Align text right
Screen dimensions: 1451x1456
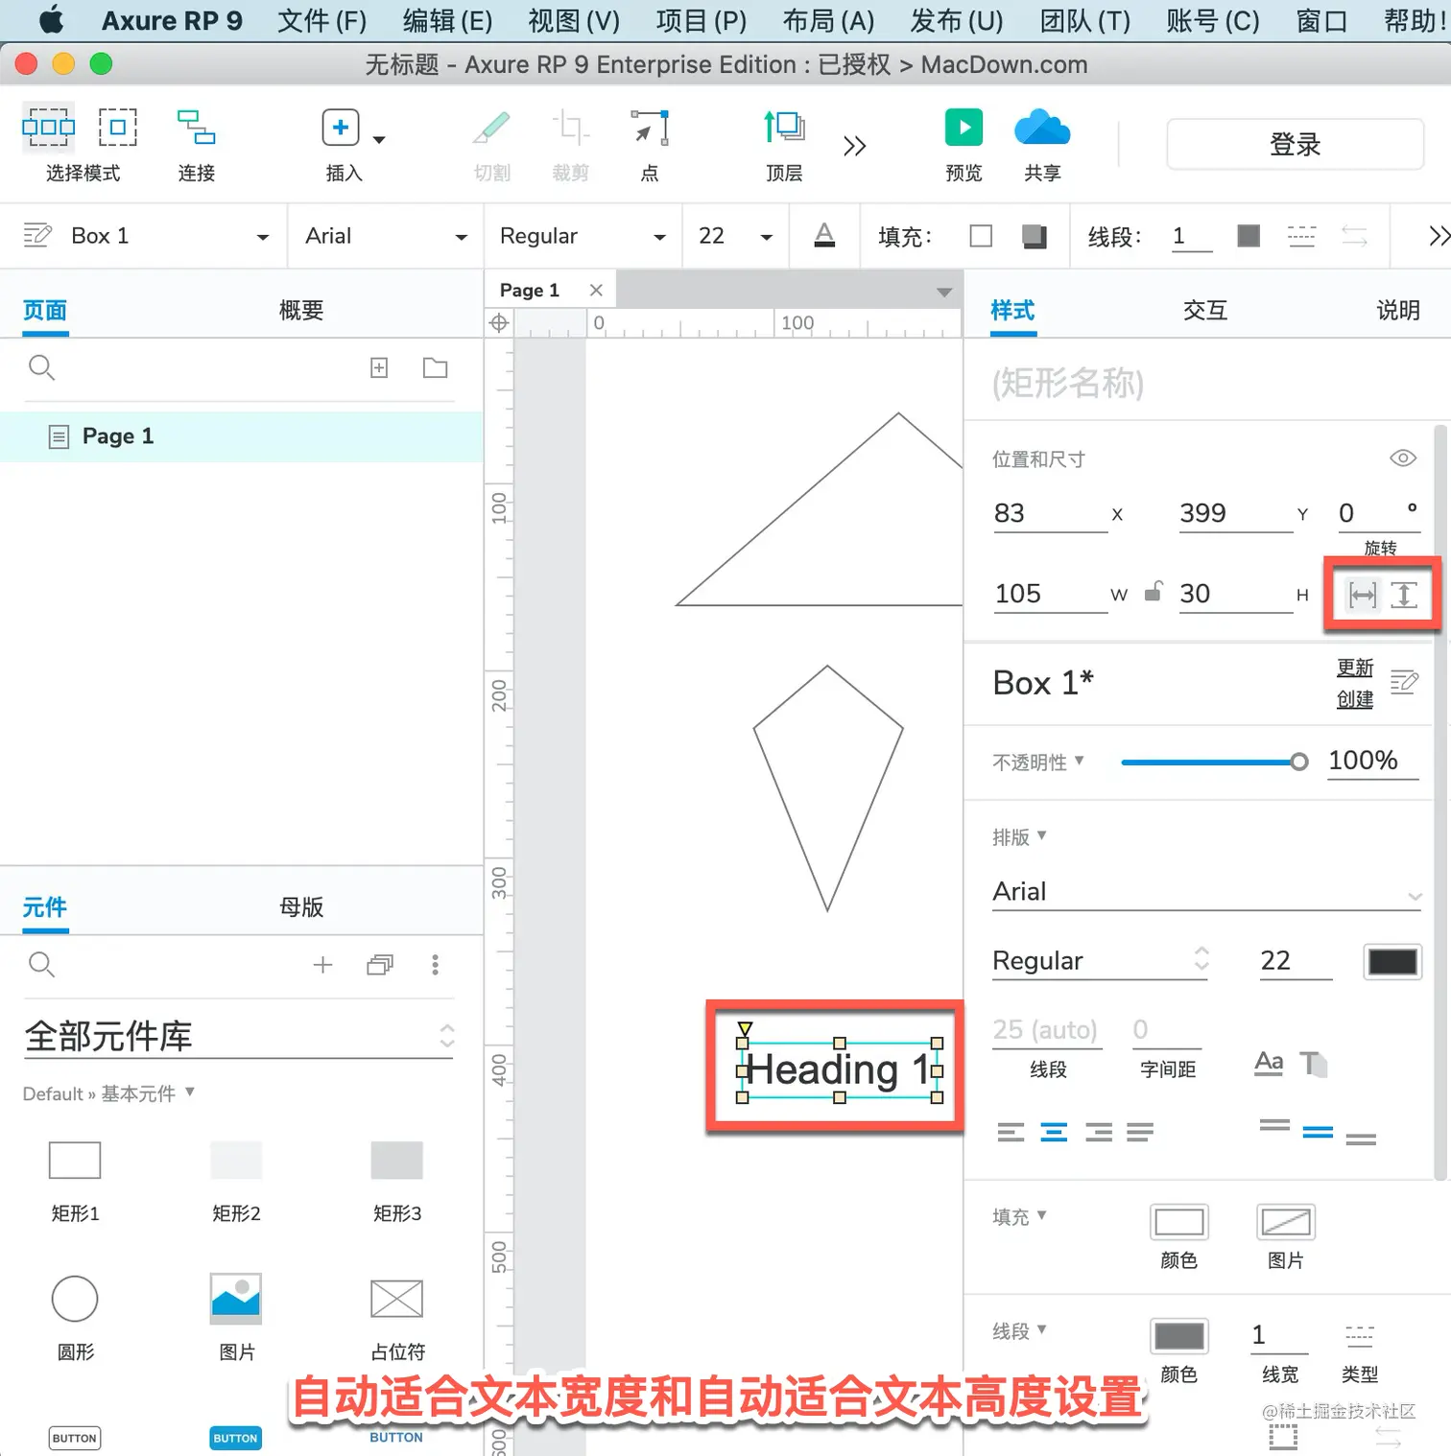(1098, 1132)
